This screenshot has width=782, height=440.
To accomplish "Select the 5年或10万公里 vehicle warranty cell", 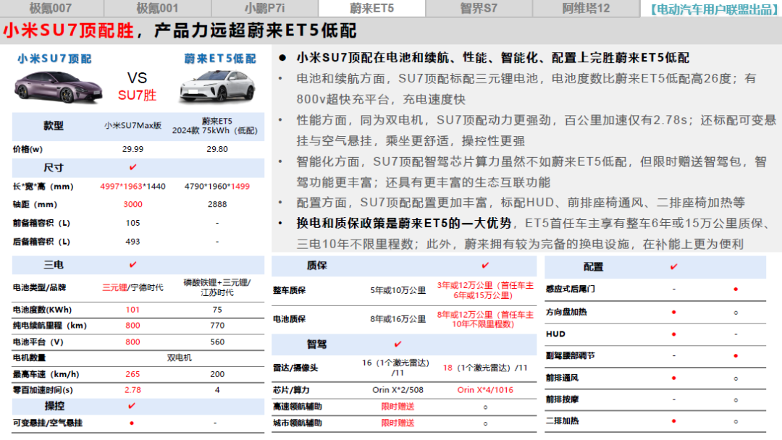I will point(398,290).
